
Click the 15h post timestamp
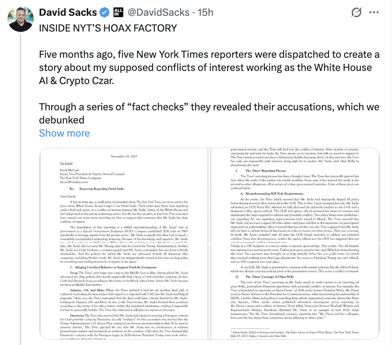(205, 13)
